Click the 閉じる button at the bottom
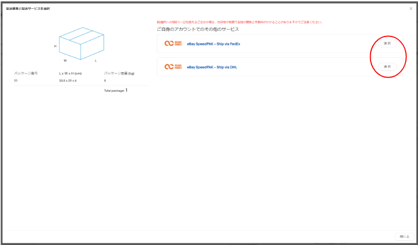418x245 pixels. (x=404, y=236)
